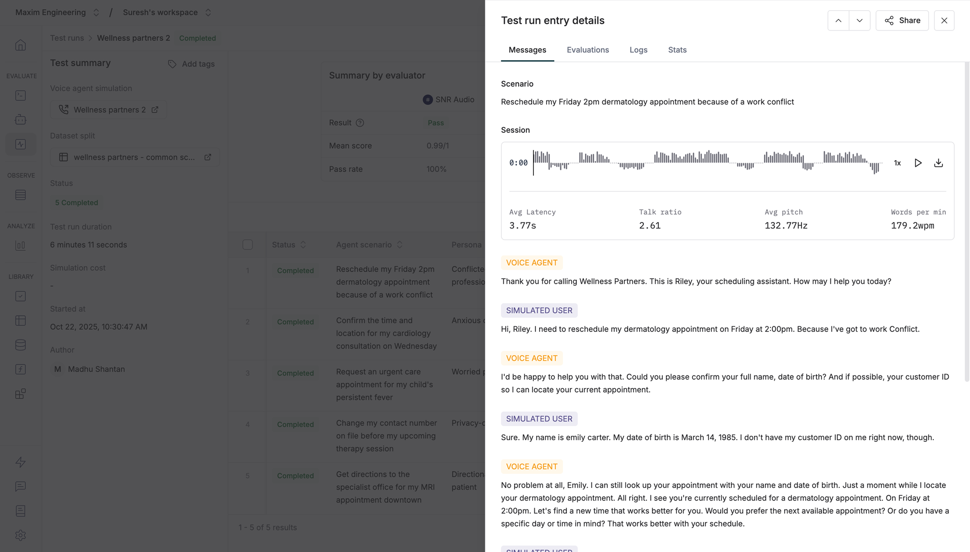Image resolution: width=970 pixels, height=552 pixels.
Task: Click the Share button
Action: point(902,21)
